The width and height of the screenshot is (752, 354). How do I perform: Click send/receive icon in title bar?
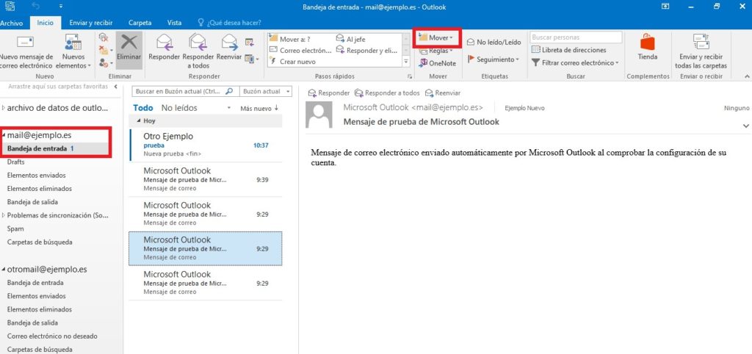tap(10, 7)
